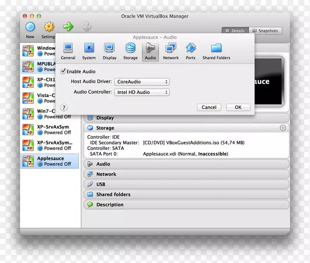Image resolution: width=310 pixels, height=263 pixels.
Task: Click the Description section speech bubble icon
Action: pyautogui.click(x=90, y=204)
